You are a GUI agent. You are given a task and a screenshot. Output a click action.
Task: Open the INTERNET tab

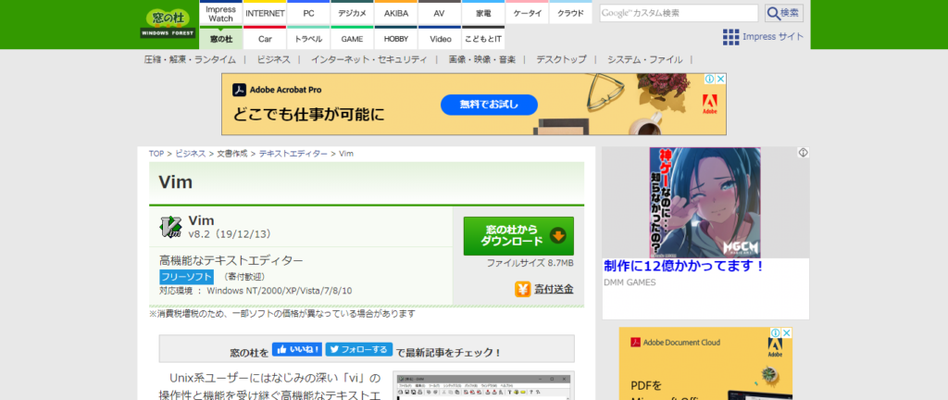click(x=266, y=13)
